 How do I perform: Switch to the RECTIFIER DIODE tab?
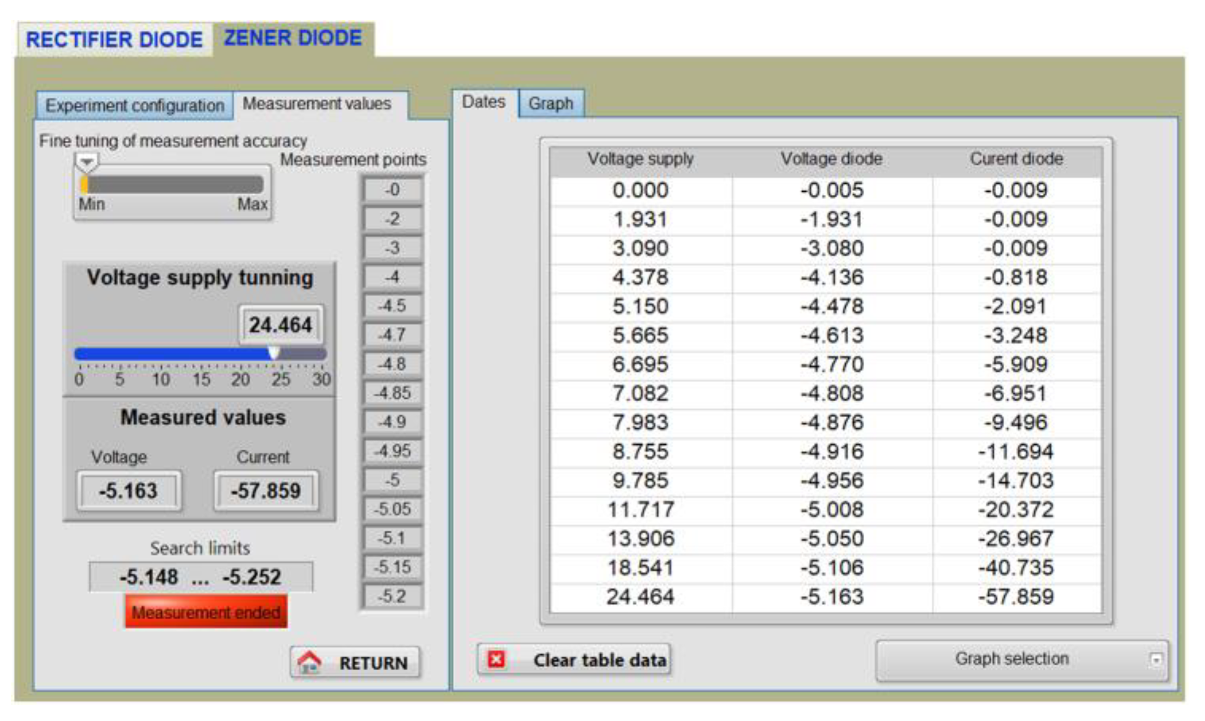click(x=114, y=40)
